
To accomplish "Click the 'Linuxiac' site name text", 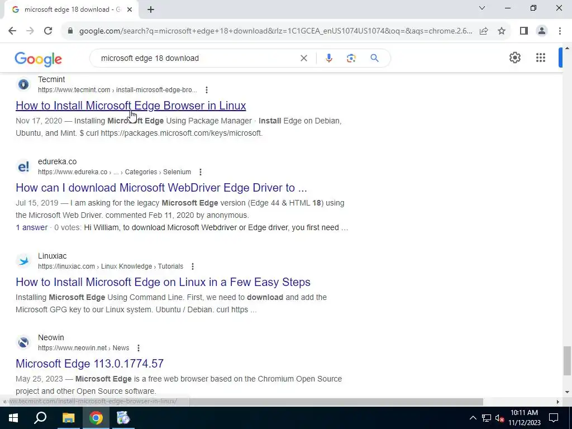I will [x=52, y=256].
